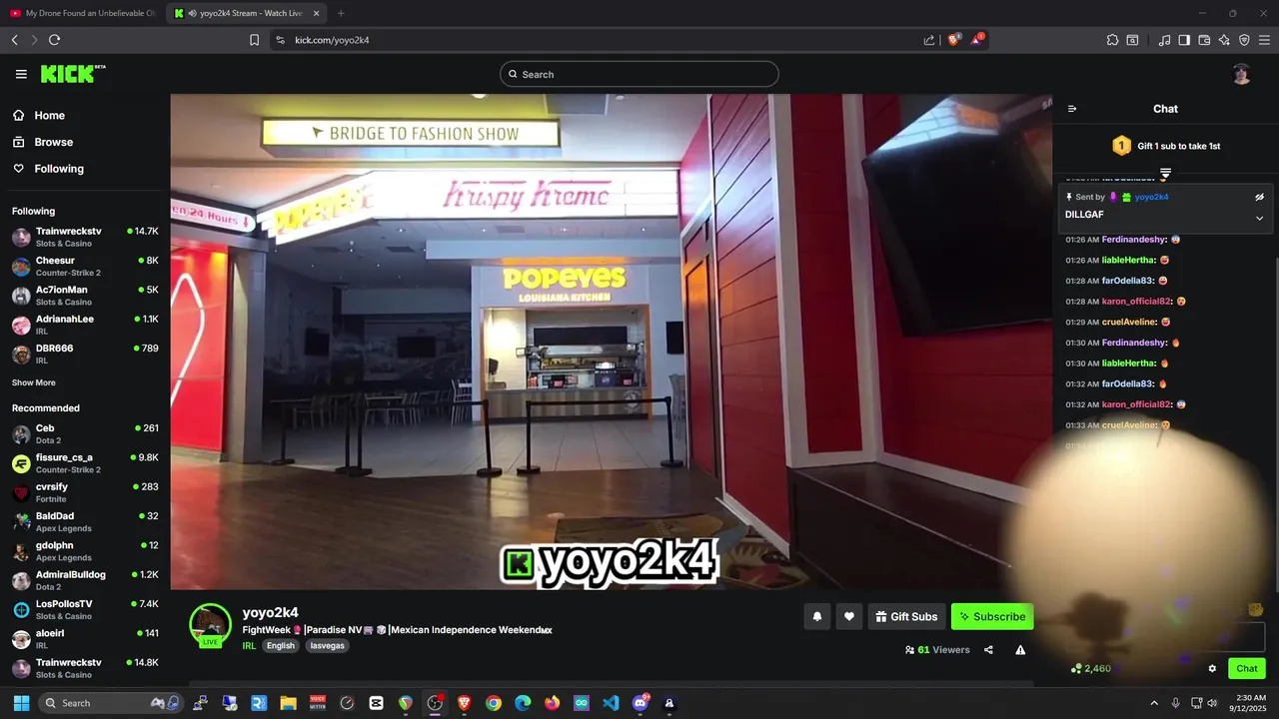The width and height of the screenshot is (1279, 719).
Task: Click the gold rank 1 badge
Action: 1121,146
